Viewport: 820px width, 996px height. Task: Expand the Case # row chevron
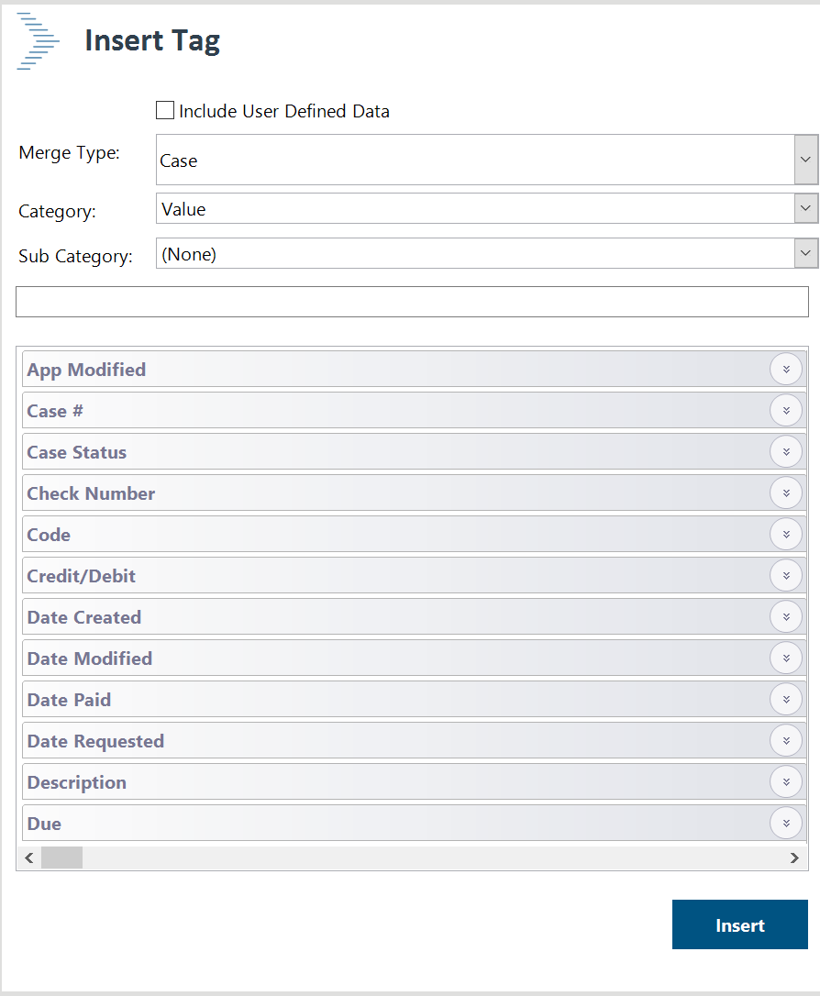tap(785, 411)
